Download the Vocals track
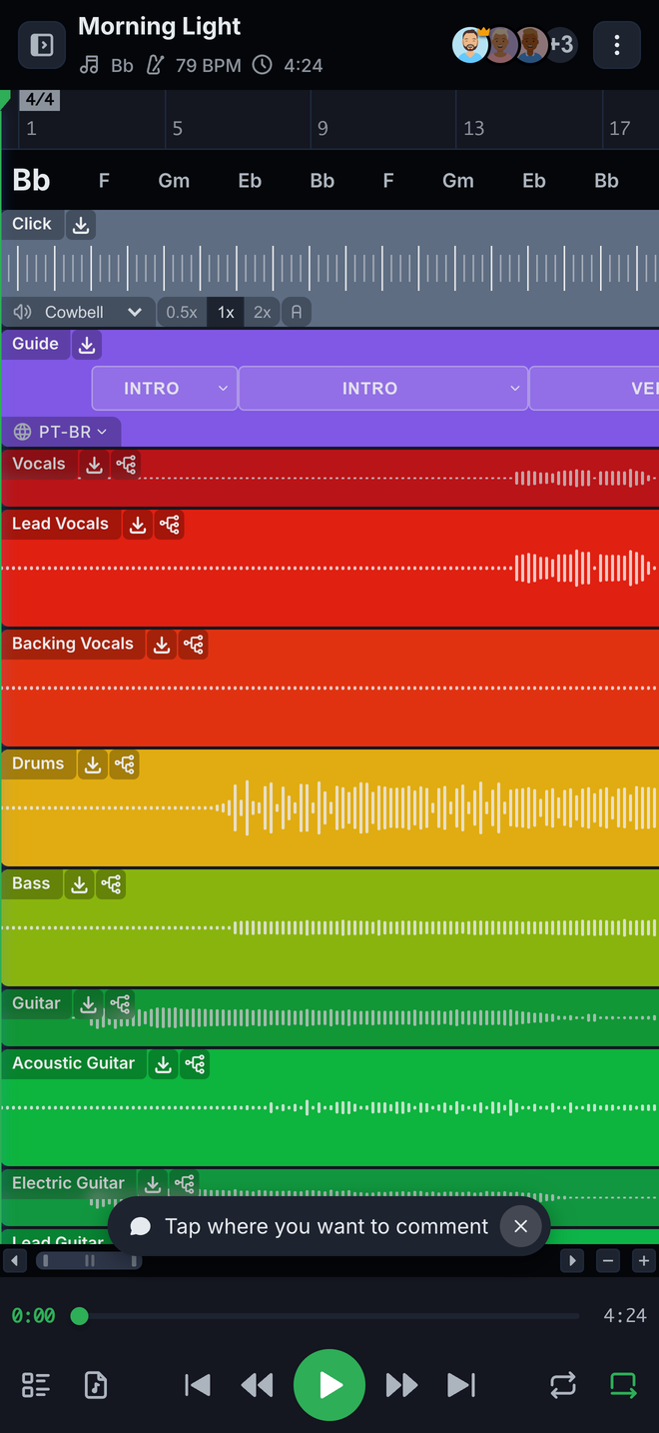The width and height of the screenshot is (659, 1433). 94,465
